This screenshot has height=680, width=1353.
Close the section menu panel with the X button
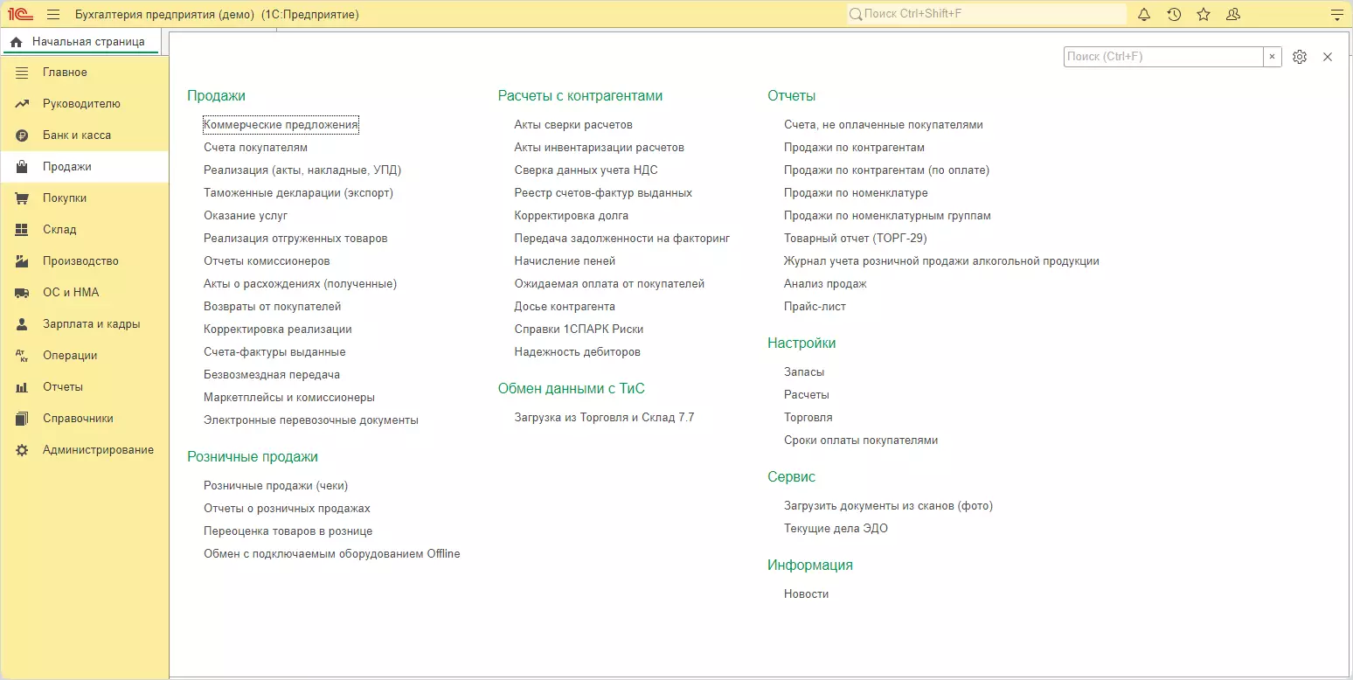pos(1328,57)
